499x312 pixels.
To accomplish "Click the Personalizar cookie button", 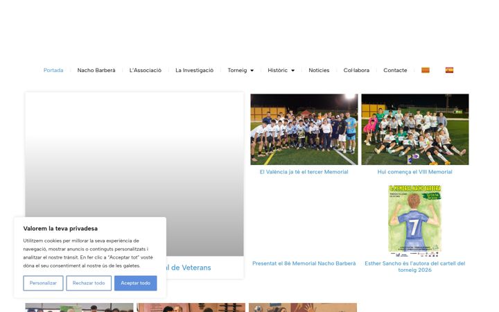I will pos(43,283).
